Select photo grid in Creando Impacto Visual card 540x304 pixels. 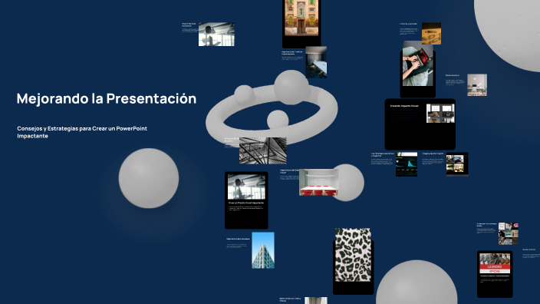point(440,113)
